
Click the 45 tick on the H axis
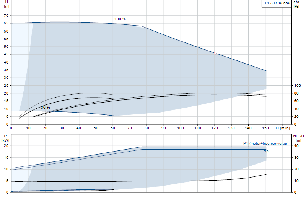6,54
